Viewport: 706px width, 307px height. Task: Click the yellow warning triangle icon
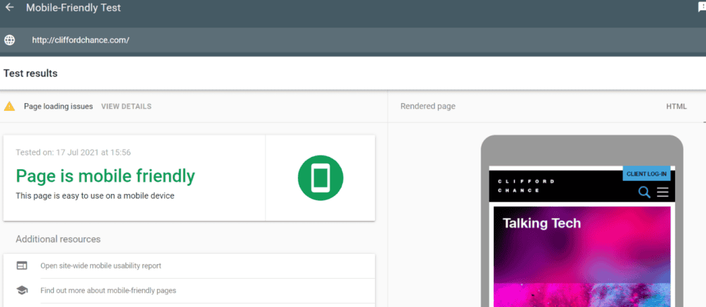tap(10, 107)
